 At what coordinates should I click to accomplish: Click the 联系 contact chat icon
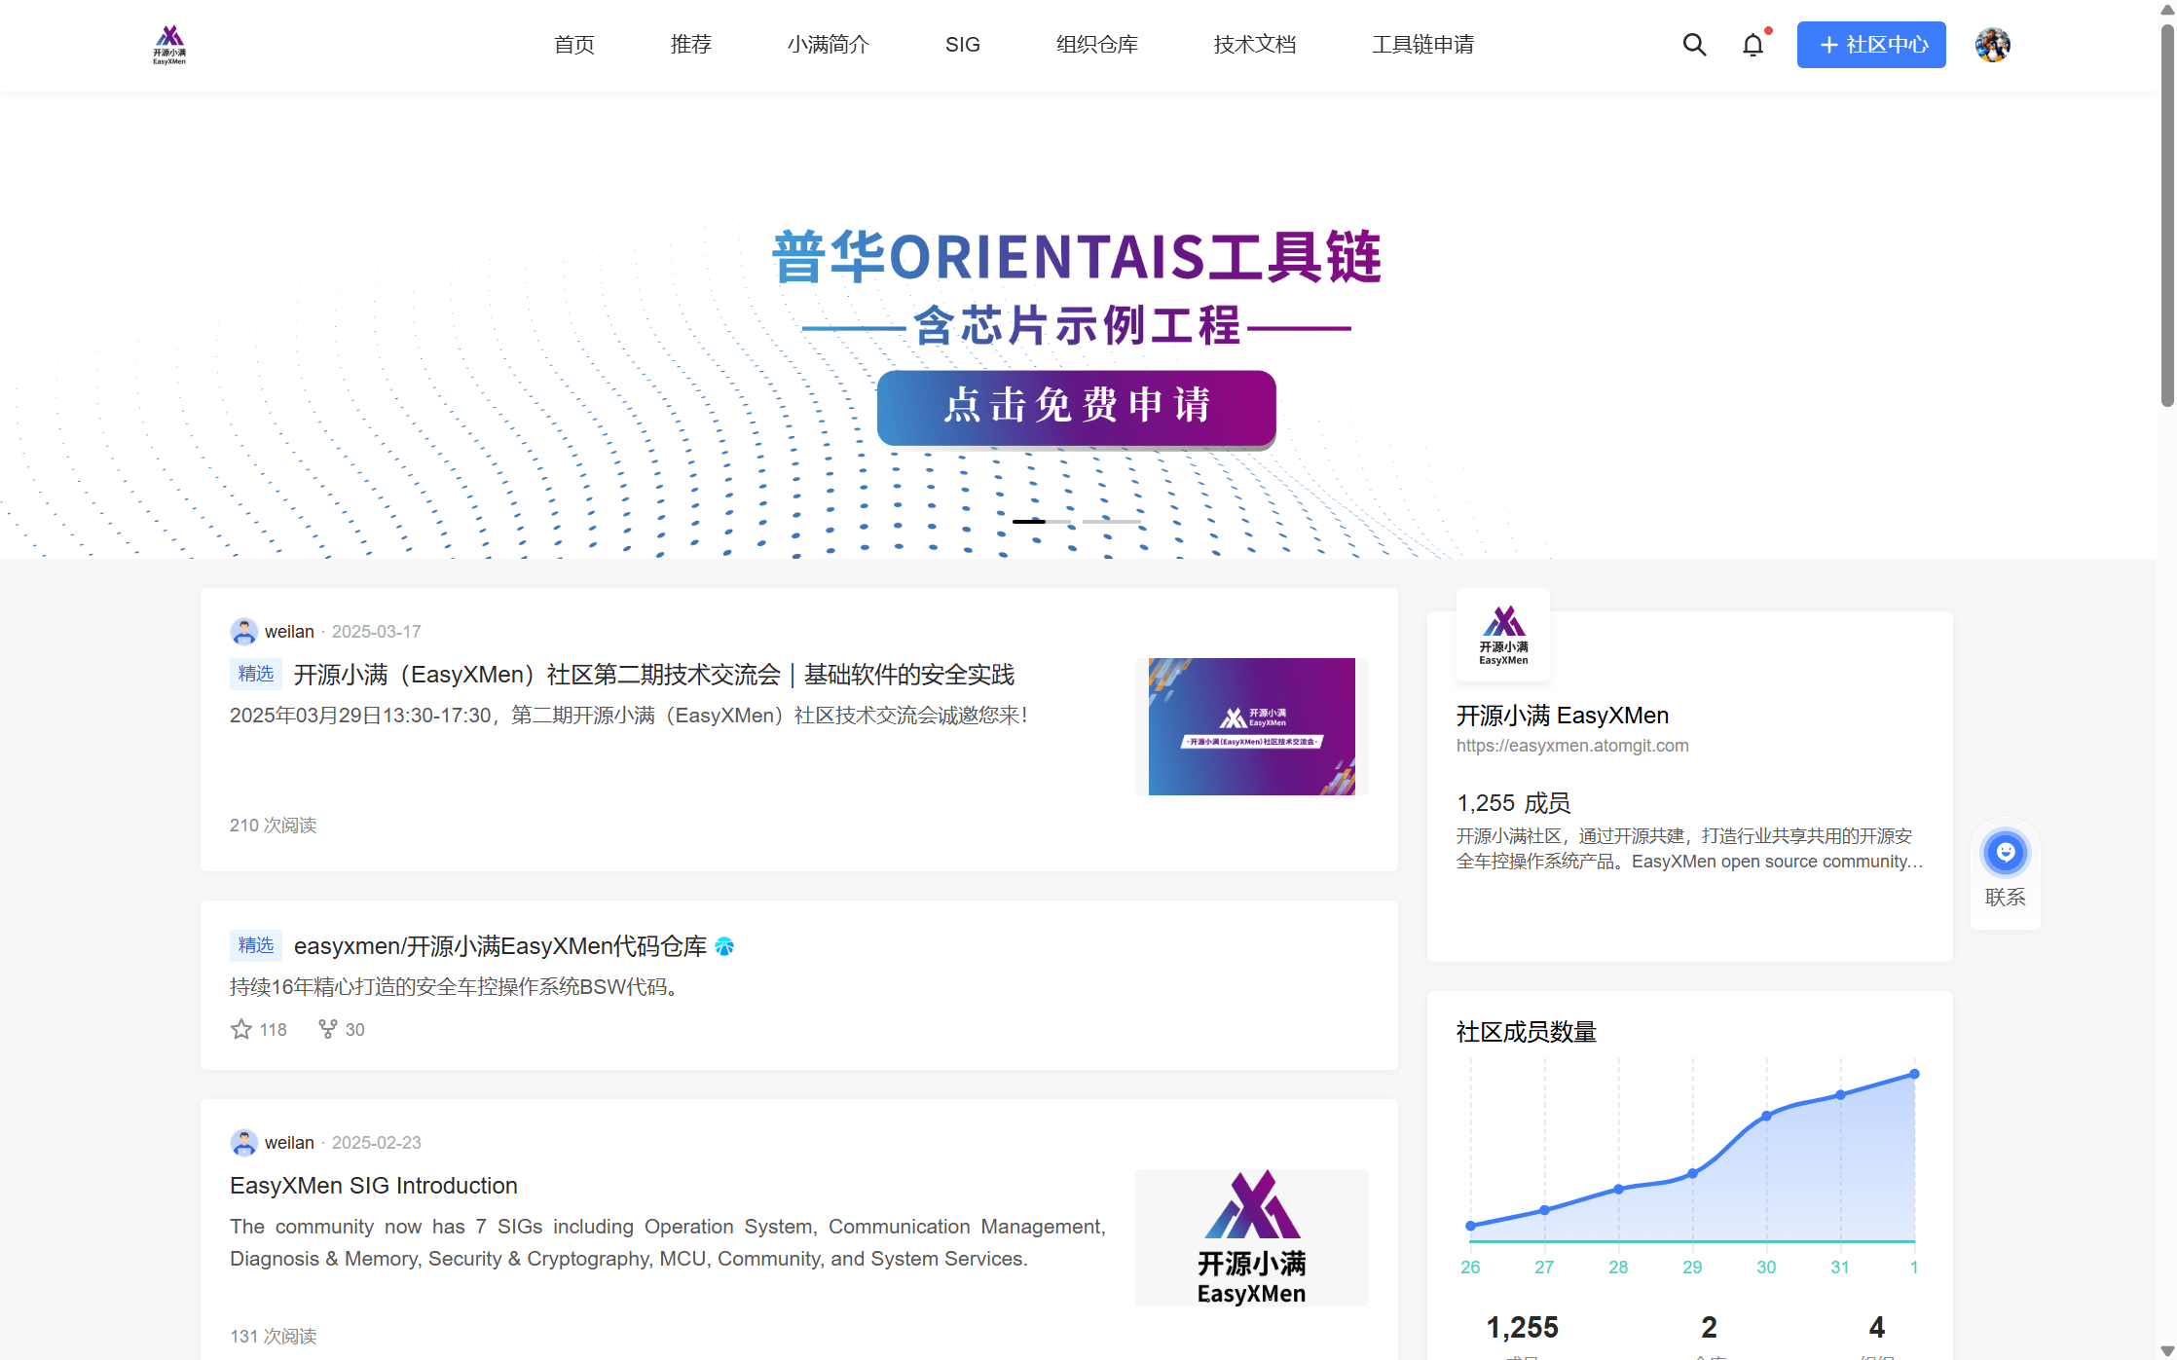point(2006,853)
